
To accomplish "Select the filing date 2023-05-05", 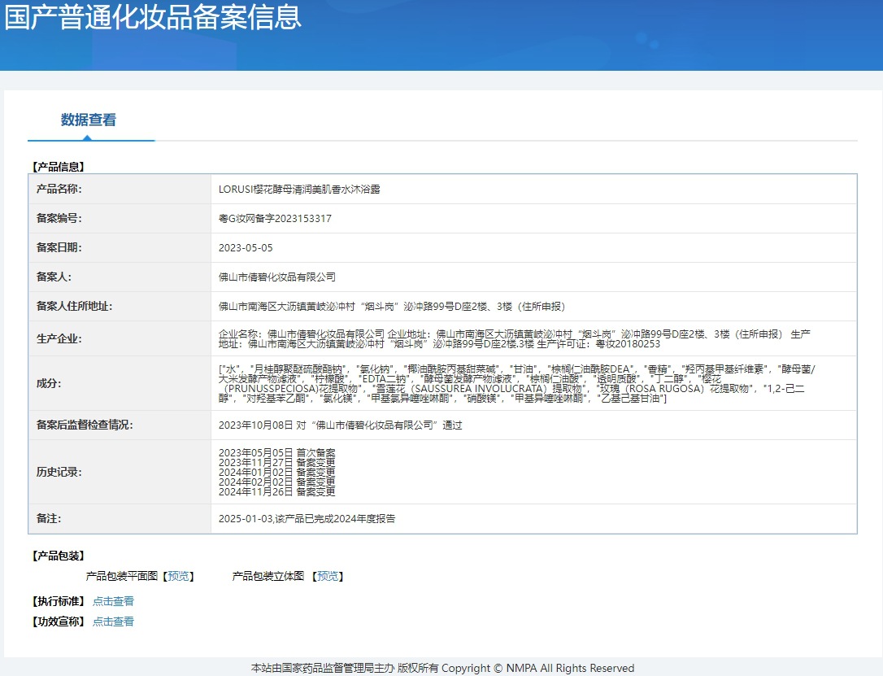I will click(x=246, y=248).
